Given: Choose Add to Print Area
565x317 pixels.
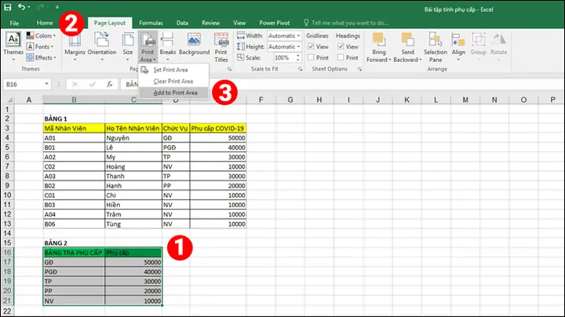Looking at the screenshot, I should [x=173, y=93].
